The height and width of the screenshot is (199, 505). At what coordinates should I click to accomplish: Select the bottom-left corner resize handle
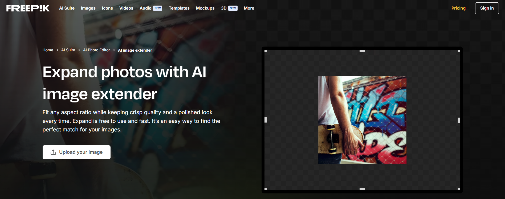266,189
